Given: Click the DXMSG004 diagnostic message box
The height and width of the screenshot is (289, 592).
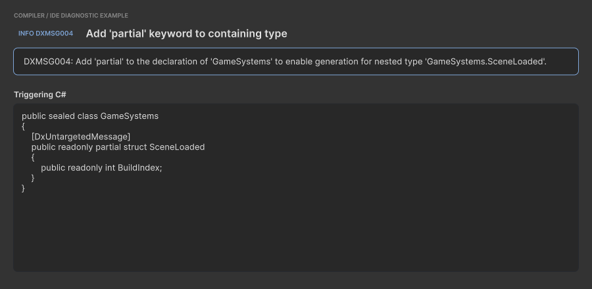Looking at the screenshot, I should pos(296,62).
